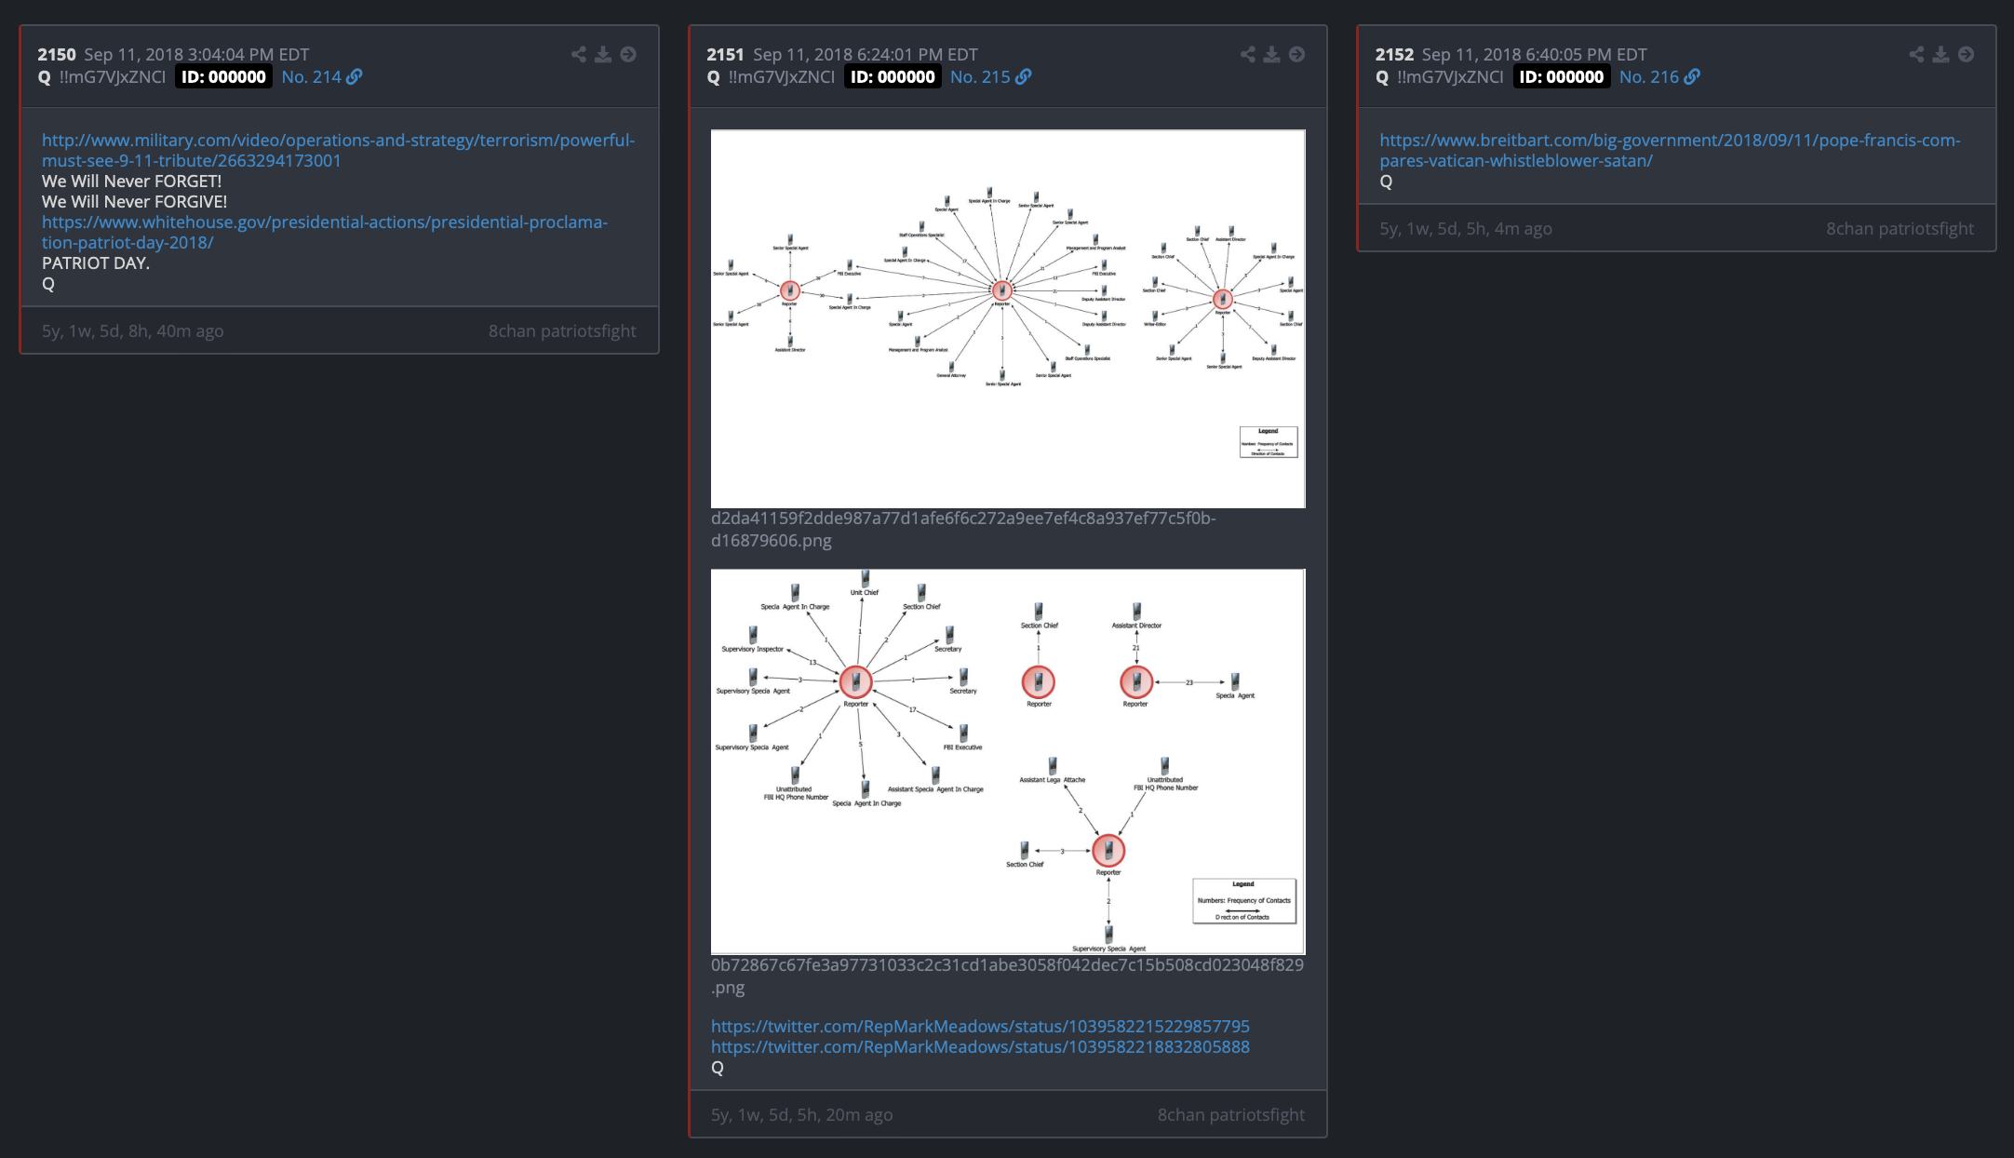Open post 2151 with arrow circle icon

[1296, 55]
